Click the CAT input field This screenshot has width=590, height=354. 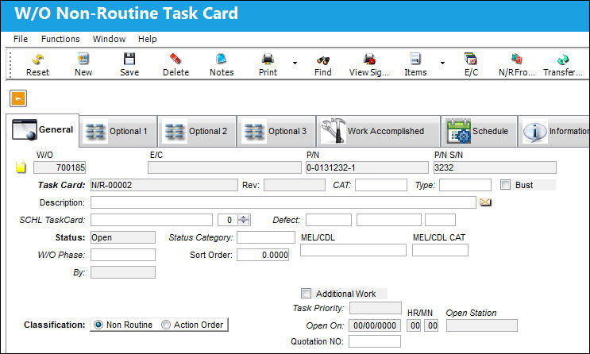(381, 185)
